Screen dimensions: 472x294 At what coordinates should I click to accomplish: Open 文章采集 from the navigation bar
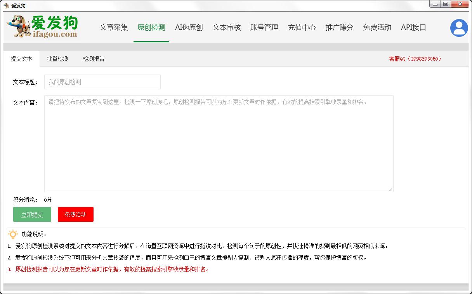tap(113, 28)
